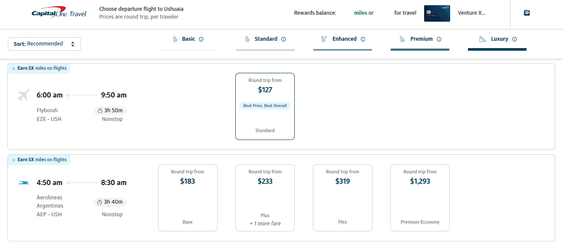Choose Aerolineas $183 Base fare
The width and height of the screenshot is (563, 244).
(188, 198)
